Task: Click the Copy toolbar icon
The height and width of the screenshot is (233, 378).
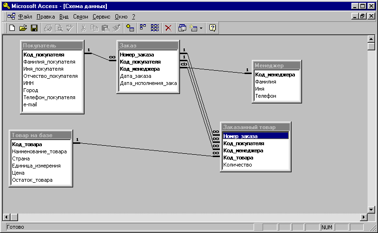Action: tap(94, 28)
